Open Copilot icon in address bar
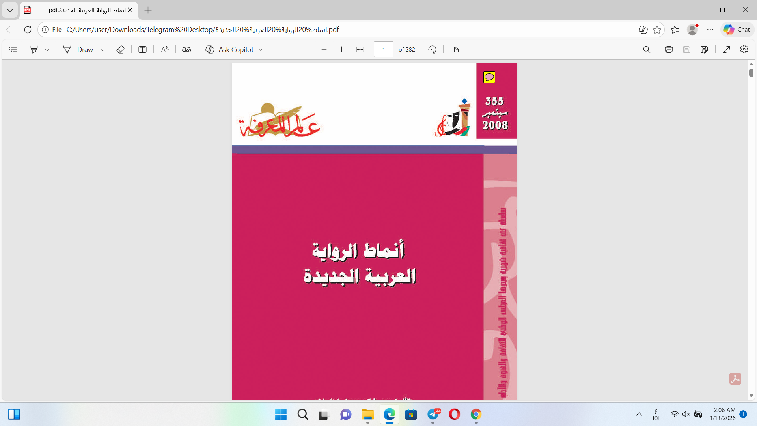 click(643, 30)
